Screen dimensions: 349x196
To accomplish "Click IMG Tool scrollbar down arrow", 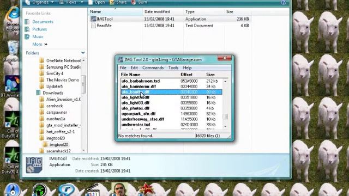I will coord(225,126).
